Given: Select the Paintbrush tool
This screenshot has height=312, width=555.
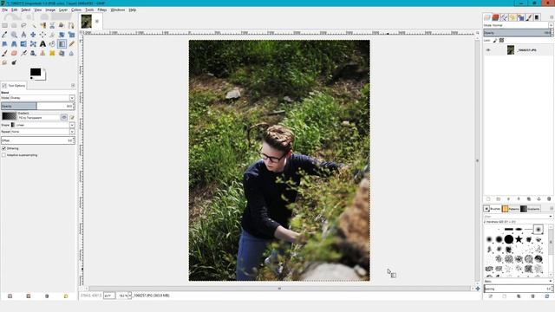Looking at the screenshot, I should pos(4,53).
